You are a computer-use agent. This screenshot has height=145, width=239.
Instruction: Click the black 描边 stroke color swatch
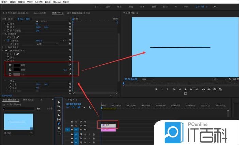coord(17,70)
